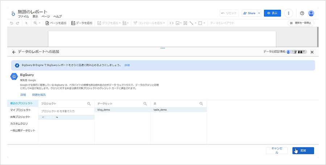Click the 更新を一時停止 pause button

coord(301,23)
